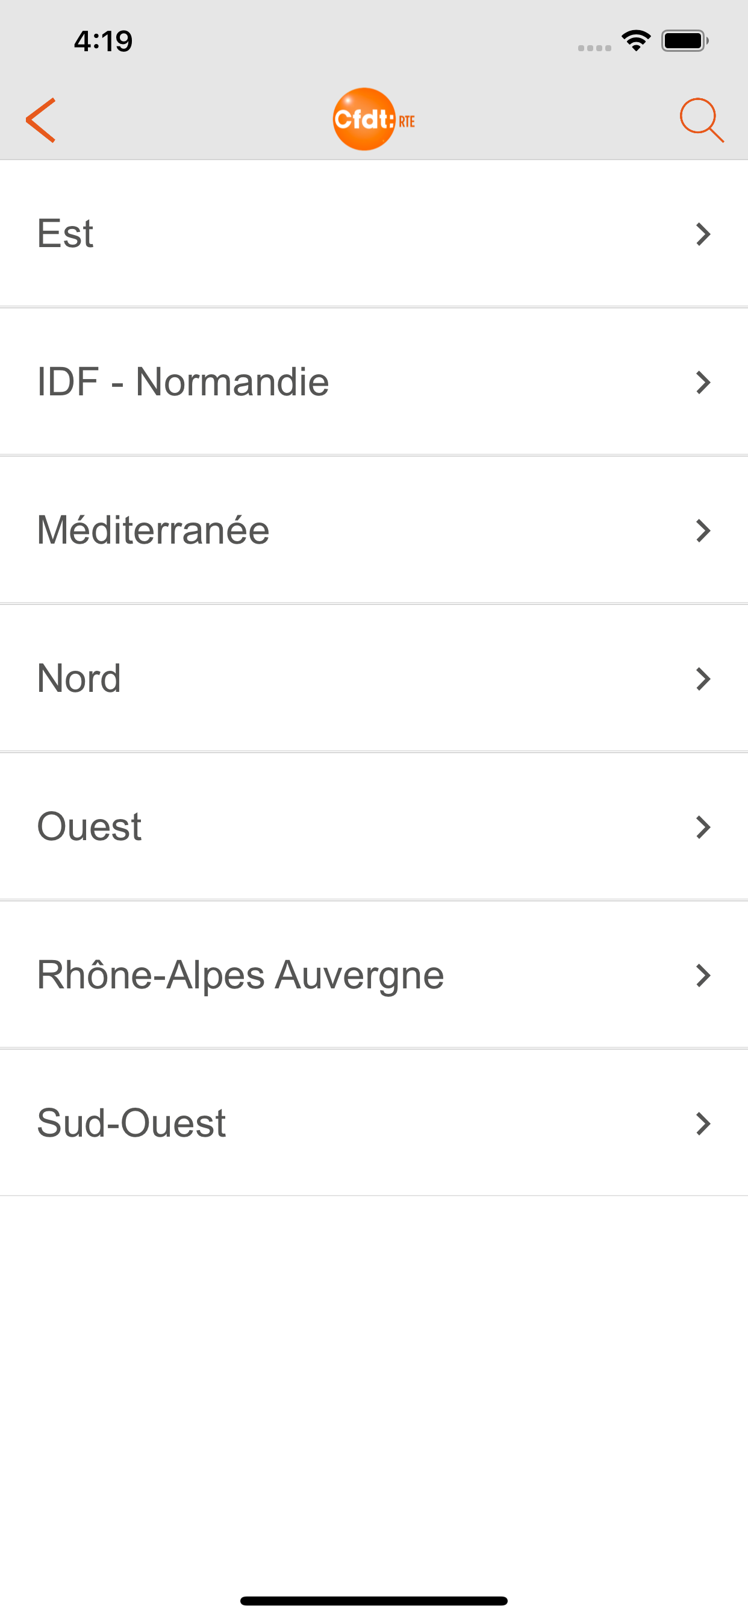Tap the Cfdt RTE logo

373,119
